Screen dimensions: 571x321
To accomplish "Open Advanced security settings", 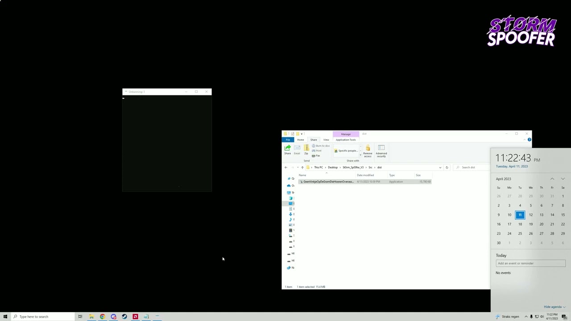I will click(x=381, y=151).
